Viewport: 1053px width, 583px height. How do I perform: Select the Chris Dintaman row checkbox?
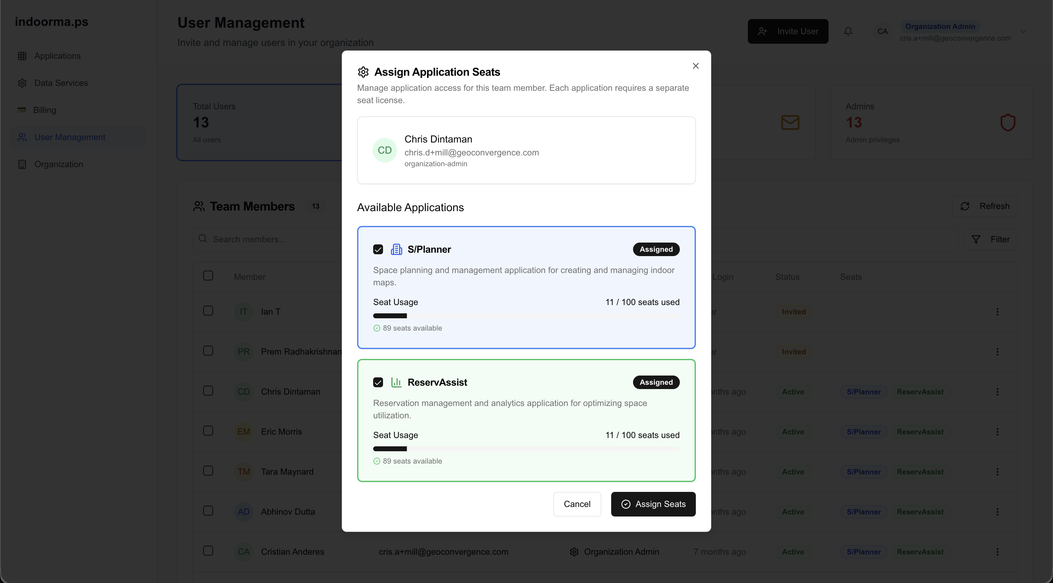pyautogui.click(x=208, y=391)
